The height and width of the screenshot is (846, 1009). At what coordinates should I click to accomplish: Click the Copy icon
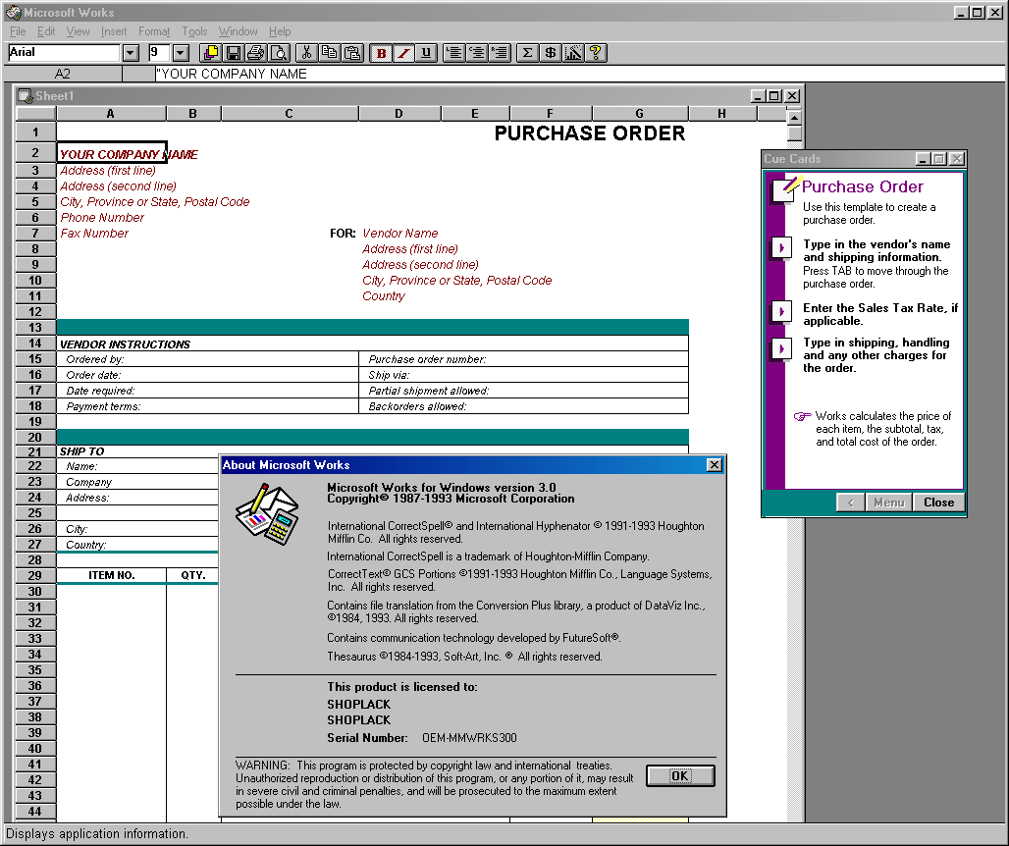coord(330,53)
